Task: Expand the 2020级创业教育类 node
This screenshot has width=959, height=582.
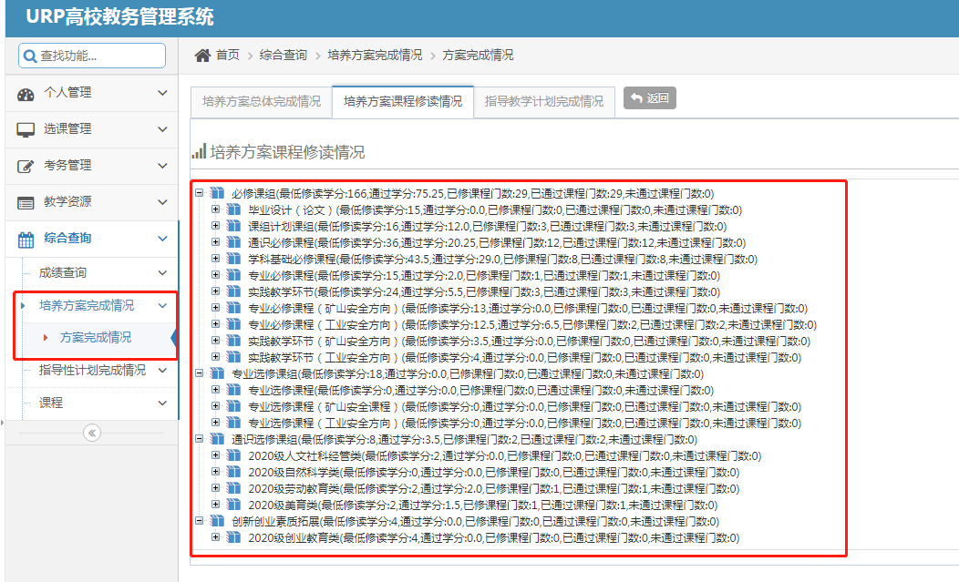Action: (215, 537)
